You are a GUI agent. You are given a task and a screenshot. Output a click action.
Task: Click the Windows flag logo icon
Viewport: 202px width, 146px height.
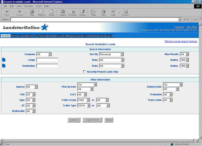coord(198,6)
